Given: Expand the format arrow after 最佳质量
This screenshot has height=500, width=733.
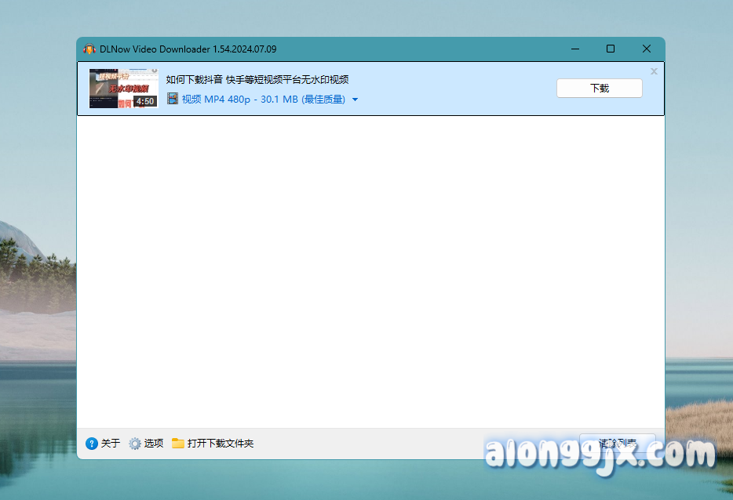Looking at the screenshot, I should tap(356, 100).
